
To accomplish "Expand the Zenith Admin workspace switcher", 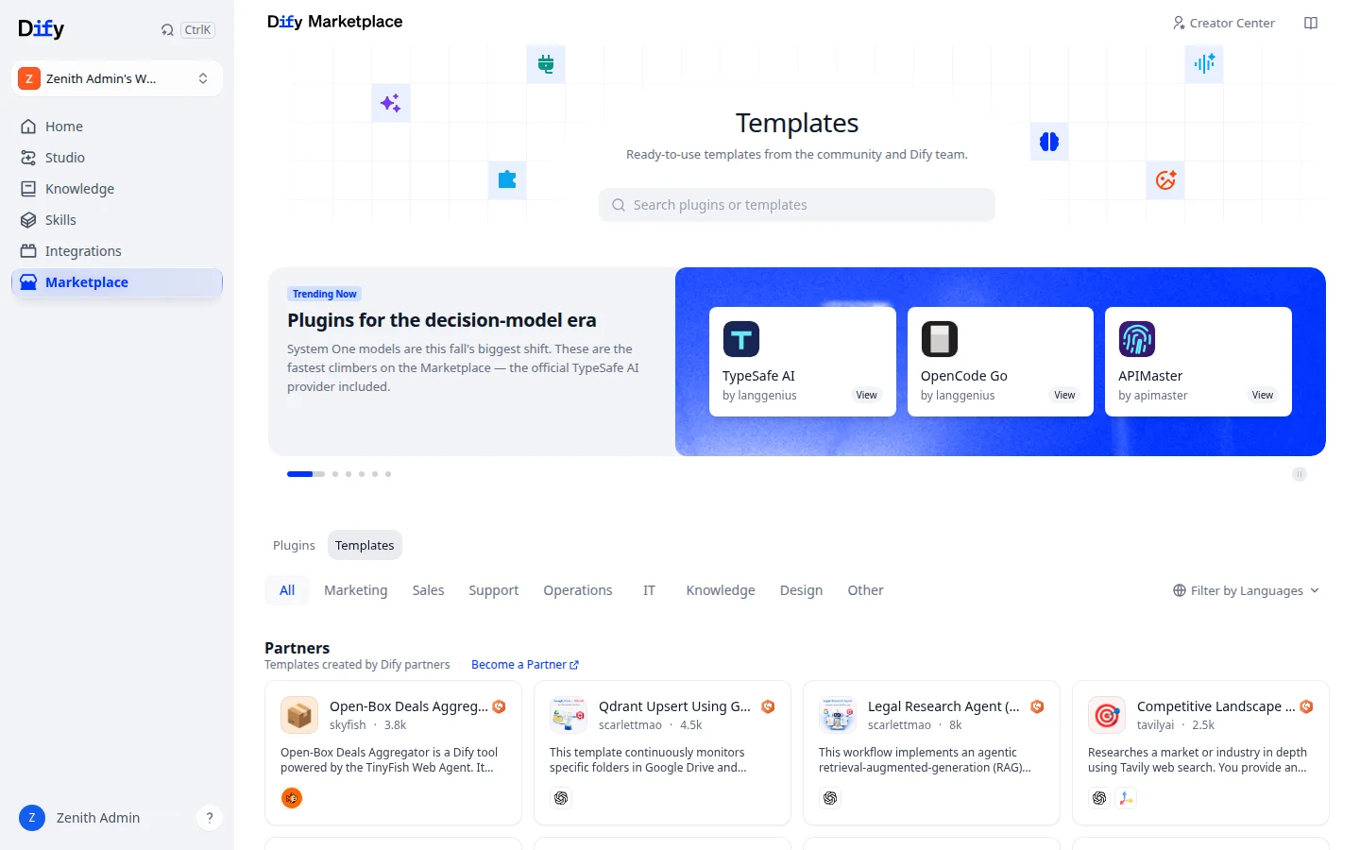I will point(117,78).
